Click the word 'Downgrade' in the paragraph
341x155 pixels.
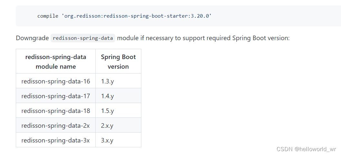(x=32, y=38)
